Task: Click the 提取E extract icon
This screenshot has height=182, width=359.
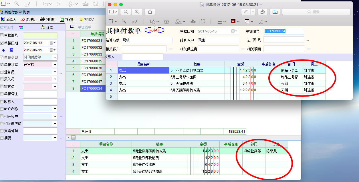Action: tap(62, 19)
